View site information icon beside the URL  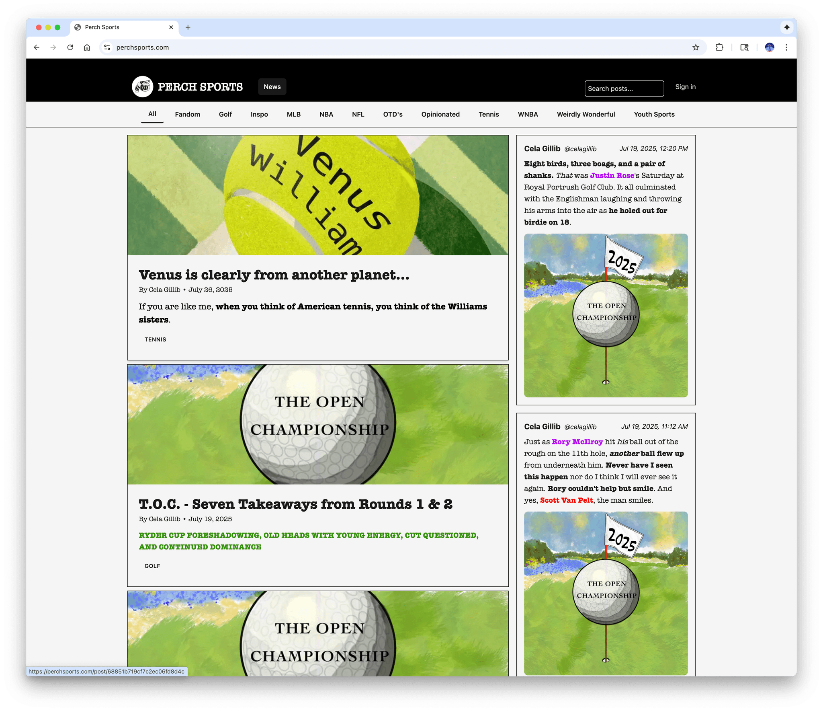point(107,47)
